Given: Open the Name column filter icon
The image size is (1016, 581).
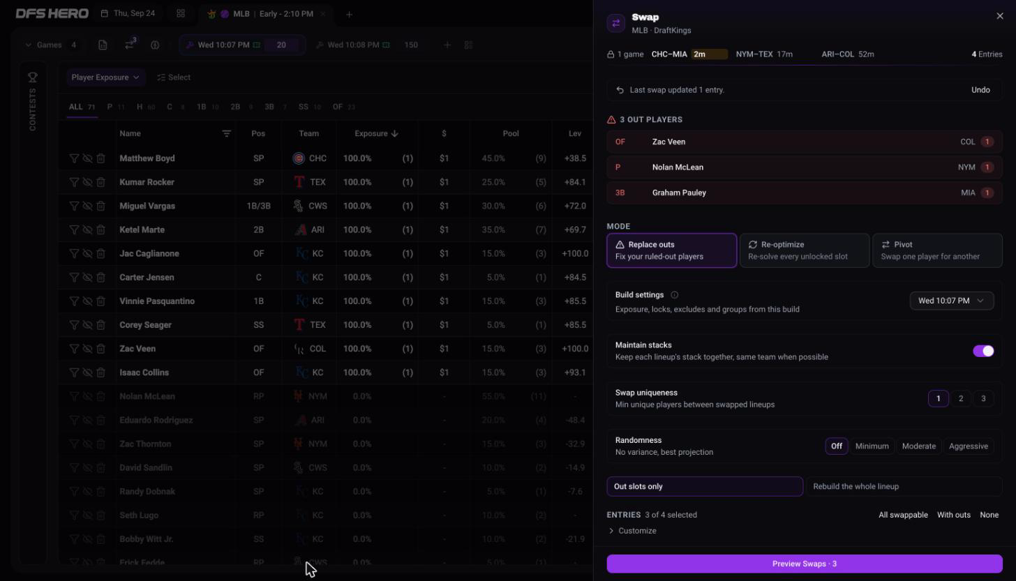Looking at the screenshot, I should coord(226,133).
